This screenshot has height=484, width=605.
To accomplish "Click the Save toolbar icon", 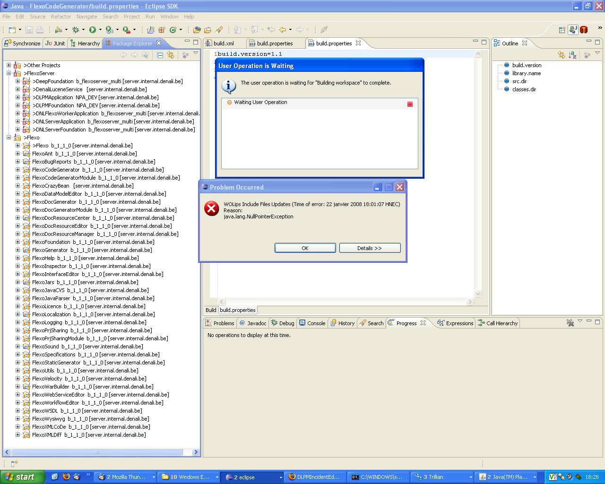I will coord(29,30).
